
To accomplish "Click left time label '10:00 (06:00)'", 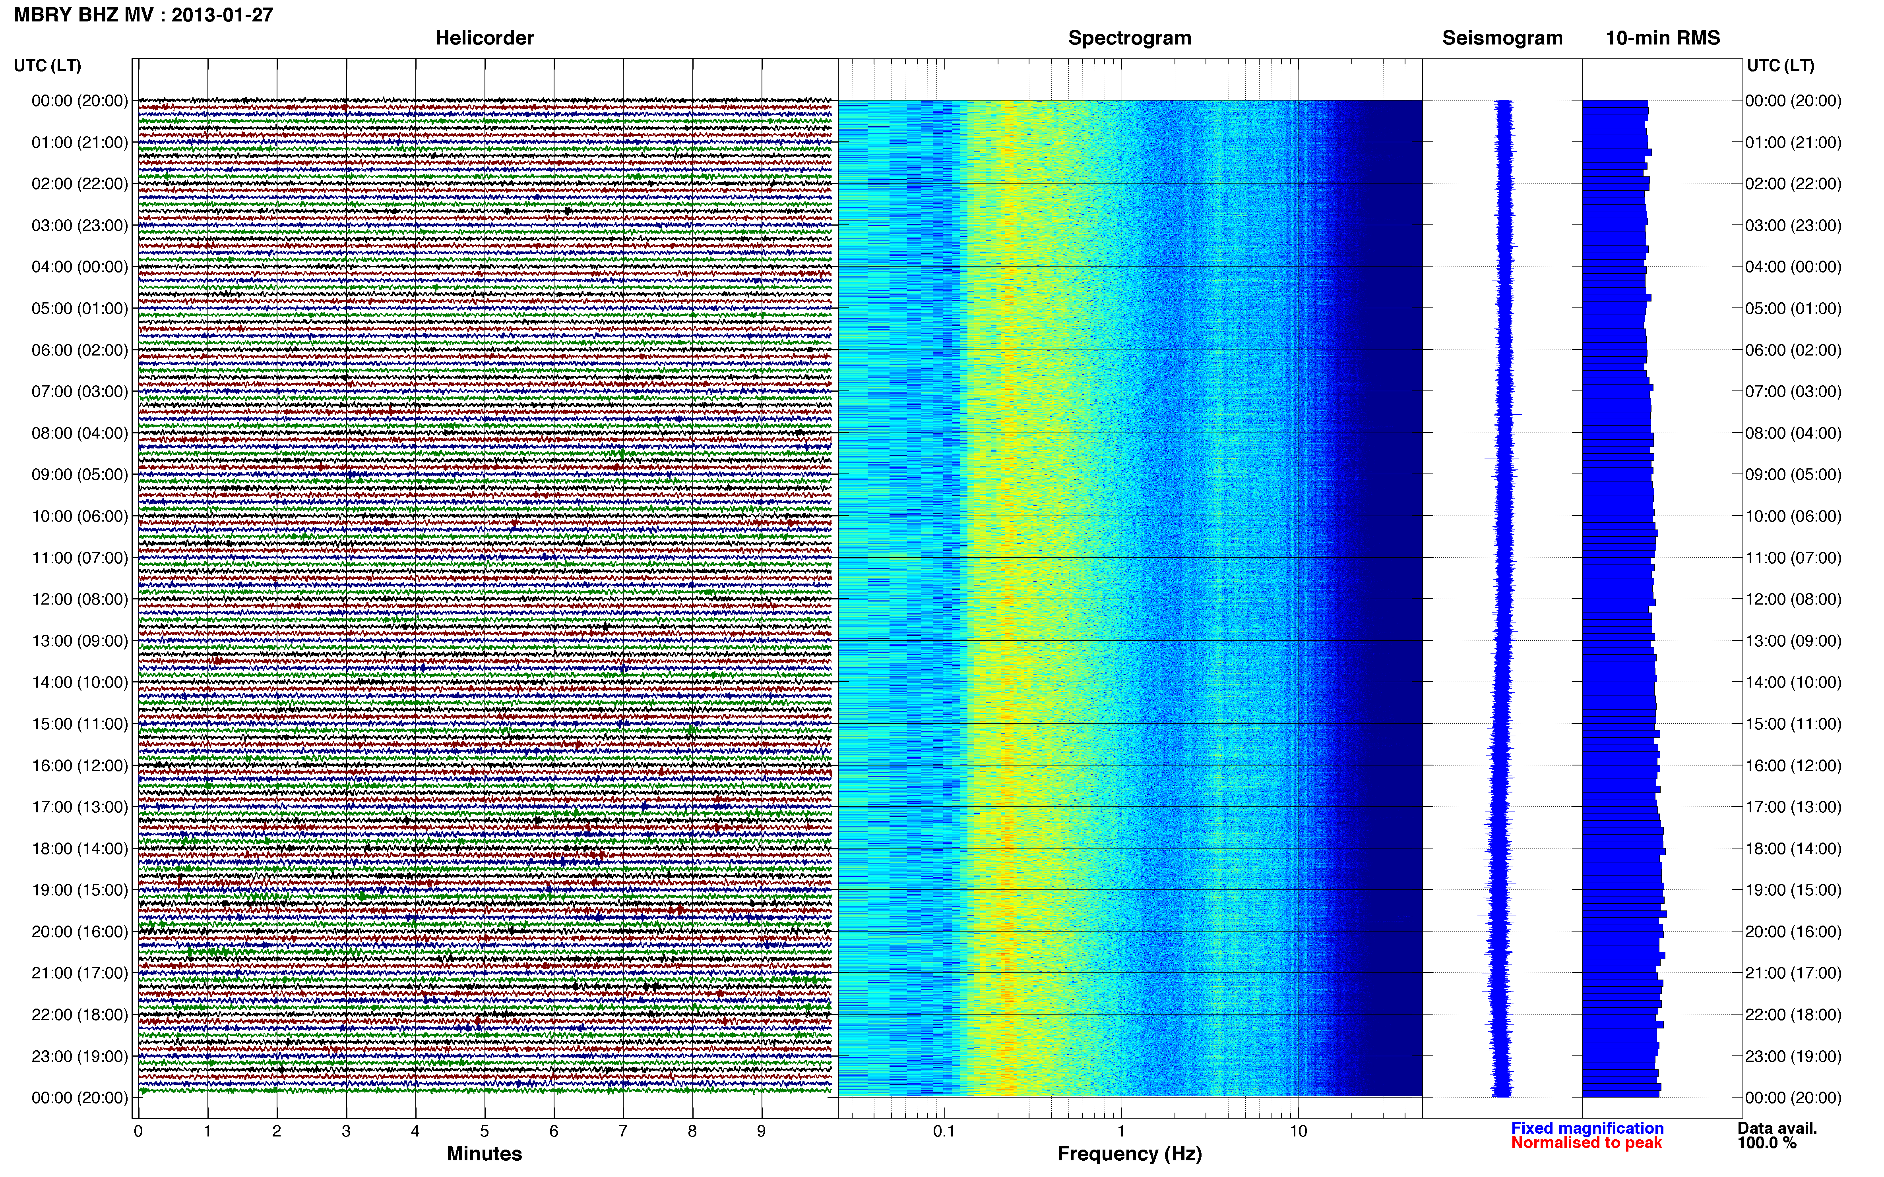I will click(x=79, y=516).
